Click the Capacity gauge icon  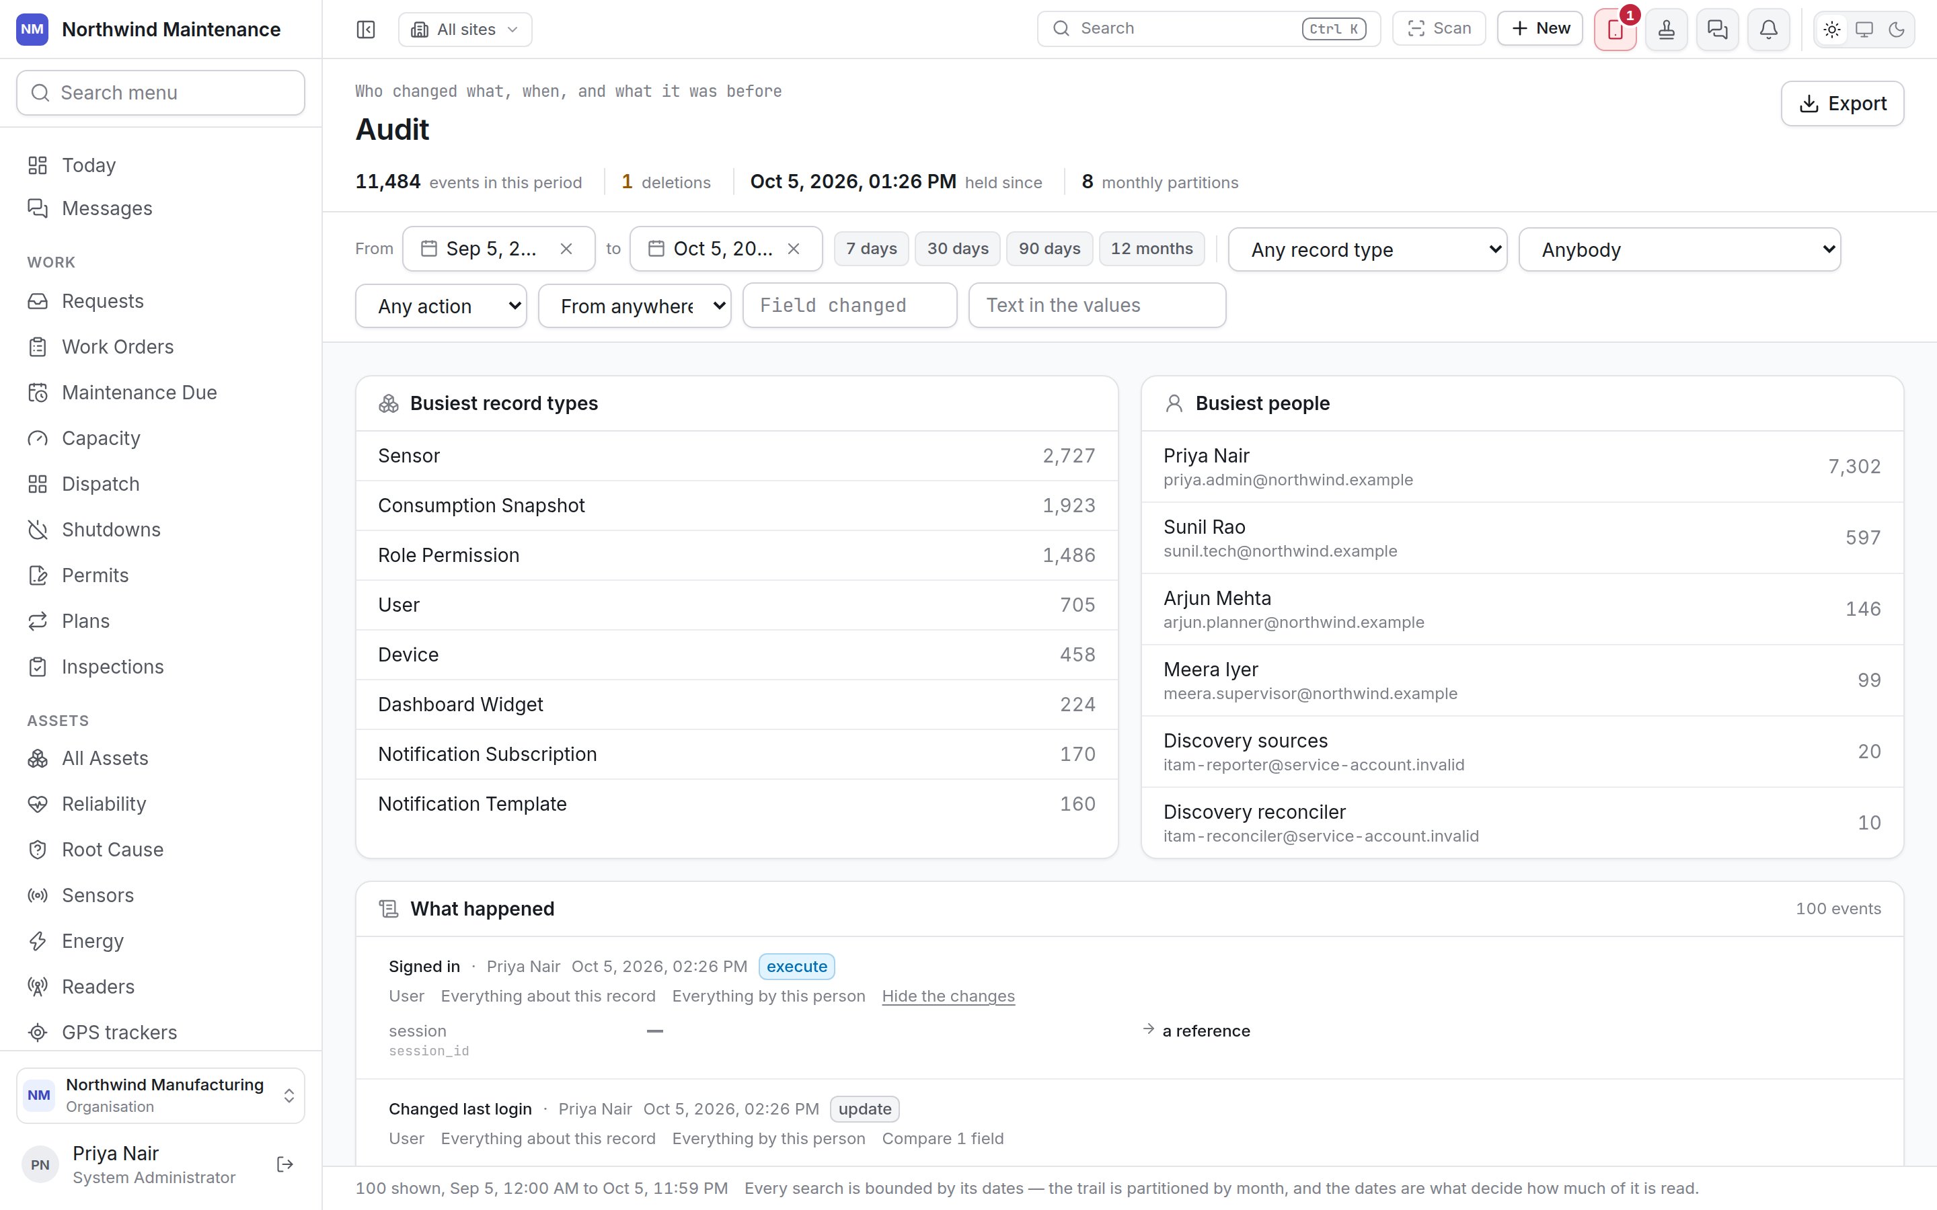click(x=38, y=438)
